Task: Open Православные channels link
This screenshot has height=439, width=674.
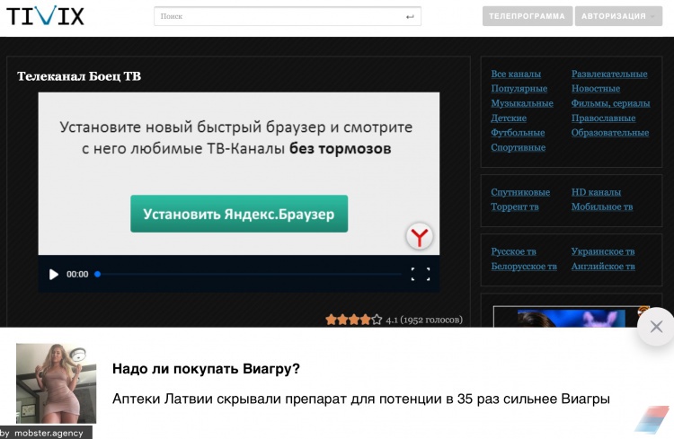Action: tap(603, 119)
